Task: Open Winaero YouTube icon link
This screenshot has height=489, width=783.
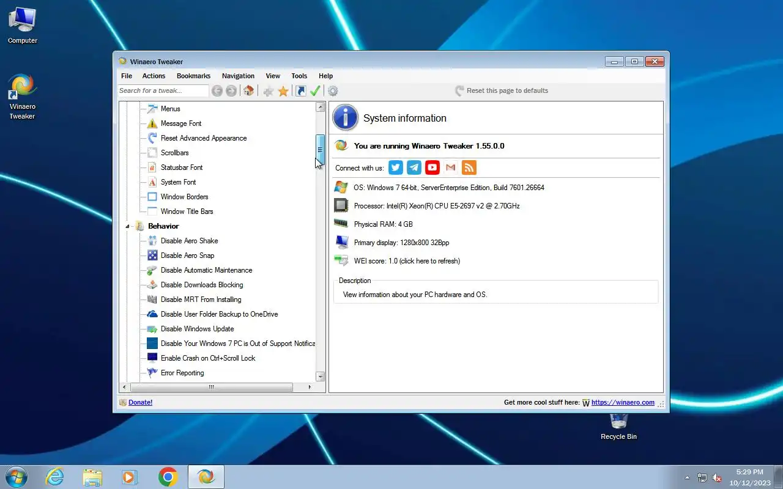Action: coord(432,167)
